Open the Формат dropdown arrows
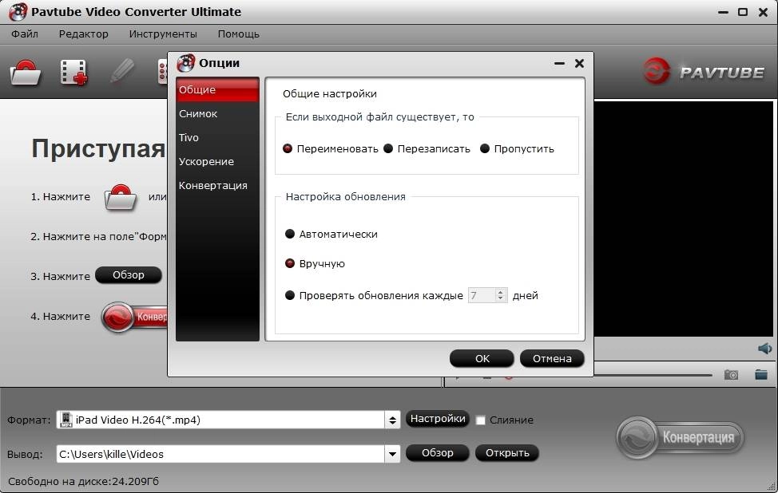Screen dimensions: 778x493 [x=392, y=420]
